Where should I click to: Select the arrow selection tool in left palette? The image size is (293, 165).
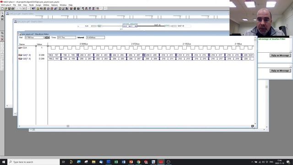(2, 13)
